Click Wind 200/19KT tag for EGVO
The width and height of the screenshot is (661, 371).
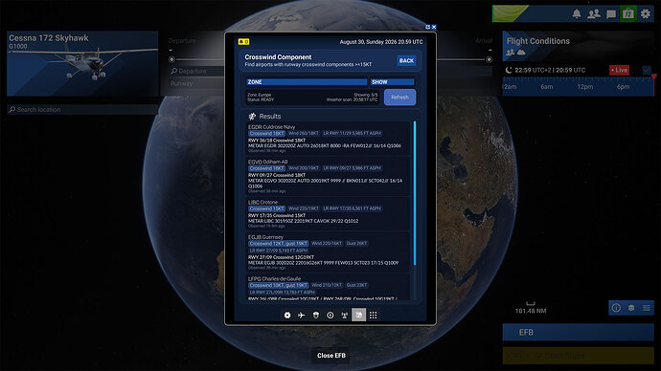pyautogui.click(x=304, y=168)
